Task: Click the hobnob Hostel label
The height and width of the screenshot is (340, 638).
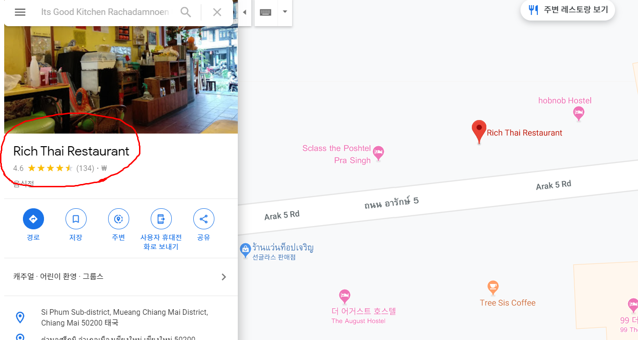Action: click(565, 100)
